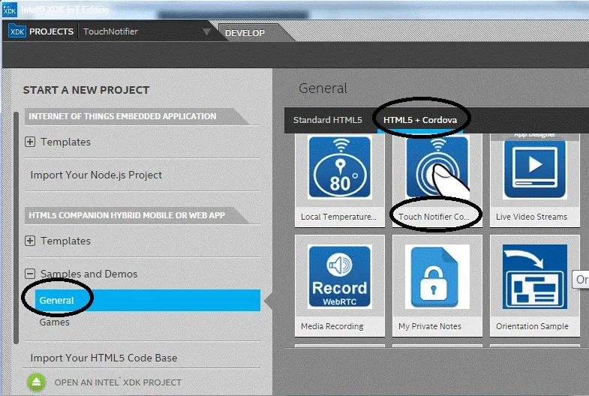The height and width of the screenshot is (396, 589).
Task: Select the General samples category
Action: click(57, 301)
